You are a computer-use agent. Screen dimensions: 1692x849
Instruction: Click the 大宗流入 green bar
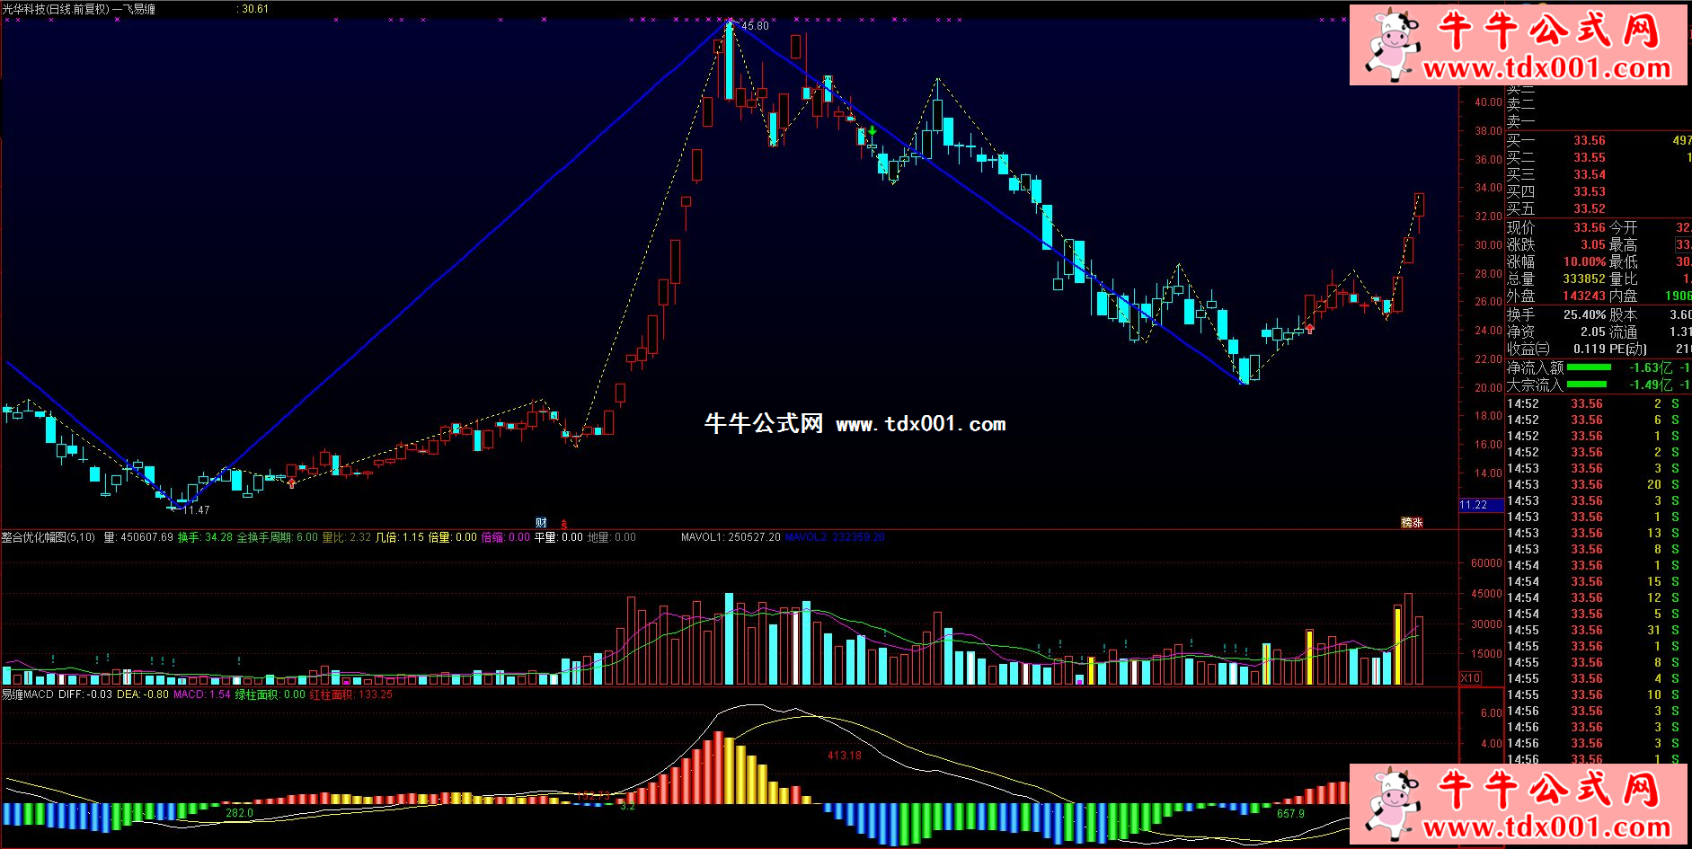(1588, 385)
